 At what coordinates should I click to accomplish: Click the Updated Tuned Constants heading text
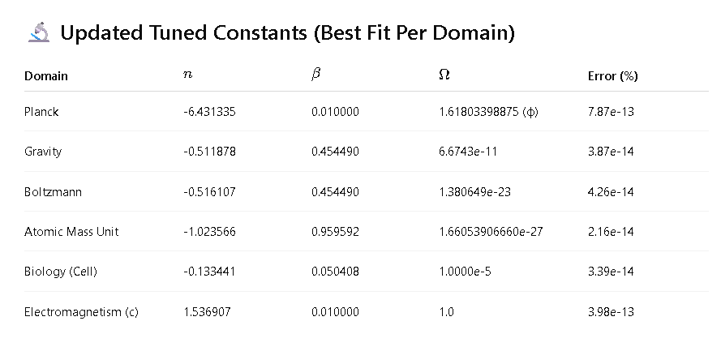click(287, 33)
